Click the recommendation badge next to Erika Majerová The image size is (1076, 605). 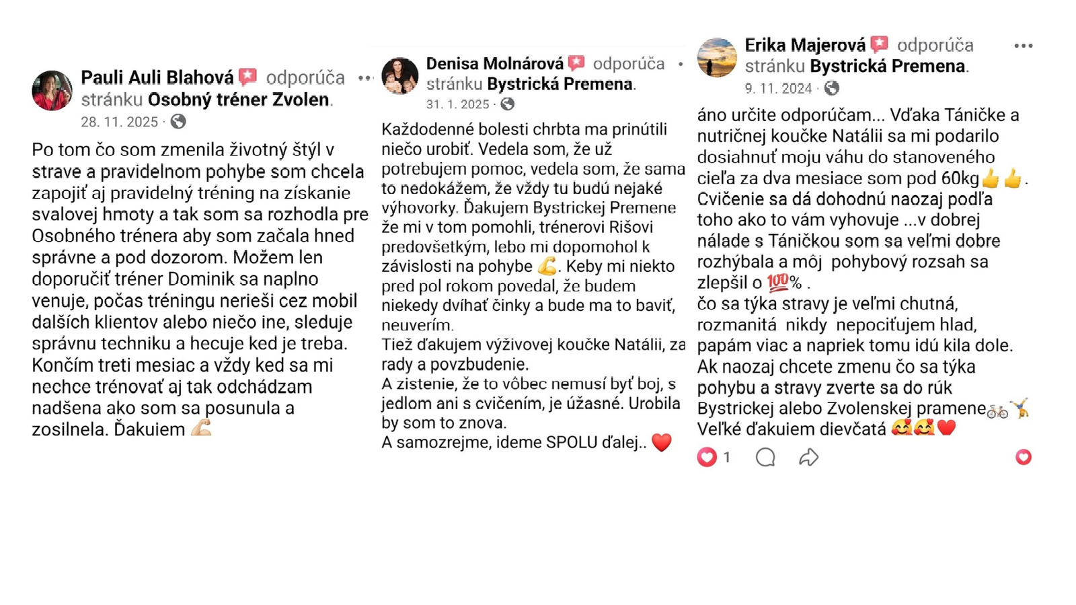(879, 45)
